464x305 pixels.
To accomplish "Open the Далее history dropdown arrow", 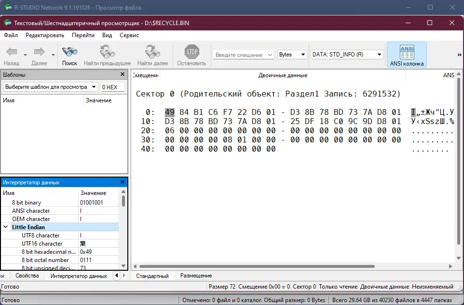I will [53, 55].
